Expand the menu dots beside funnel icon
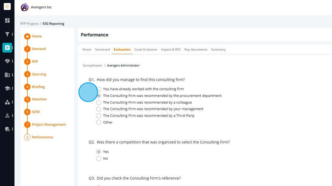The image size is (332, 186). pyautogui.click(x=13, y=34)
